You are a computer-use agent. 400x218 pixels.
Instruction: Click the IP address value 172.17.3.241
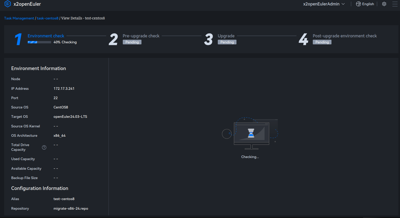pyautogui.click(x=64, y=88)
